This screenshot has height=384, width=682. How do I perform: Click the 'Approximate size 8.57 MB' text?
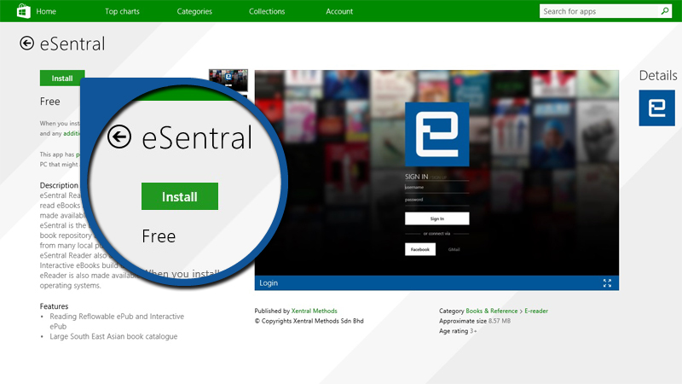point(475,321)
